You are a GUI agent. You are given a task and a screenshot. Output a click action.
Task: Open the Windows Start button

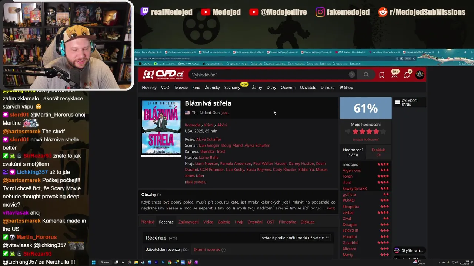[x=94, y=262]
